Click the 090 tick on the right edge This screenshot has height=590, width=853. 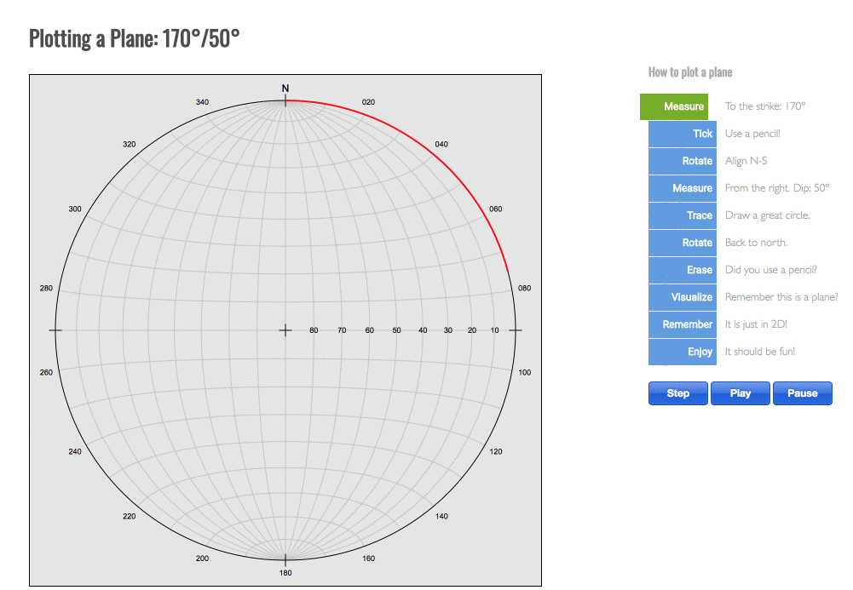(516, 330)
